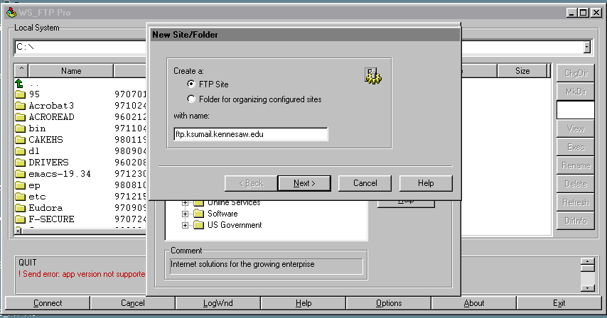Expand the US Government tree folder
Viewport: 607px width, 318px height.
tap(185, 225)
